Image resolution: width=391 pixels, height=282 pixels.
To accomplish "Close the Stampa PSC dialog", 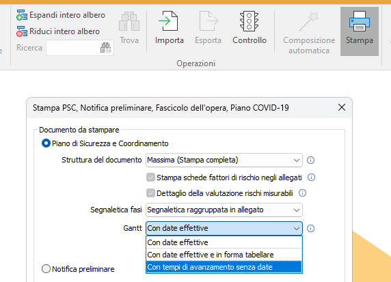I will 342,107.
